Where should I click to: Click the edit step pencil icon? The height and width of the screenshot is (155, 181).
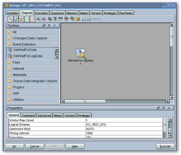click(x=66, y=19)
